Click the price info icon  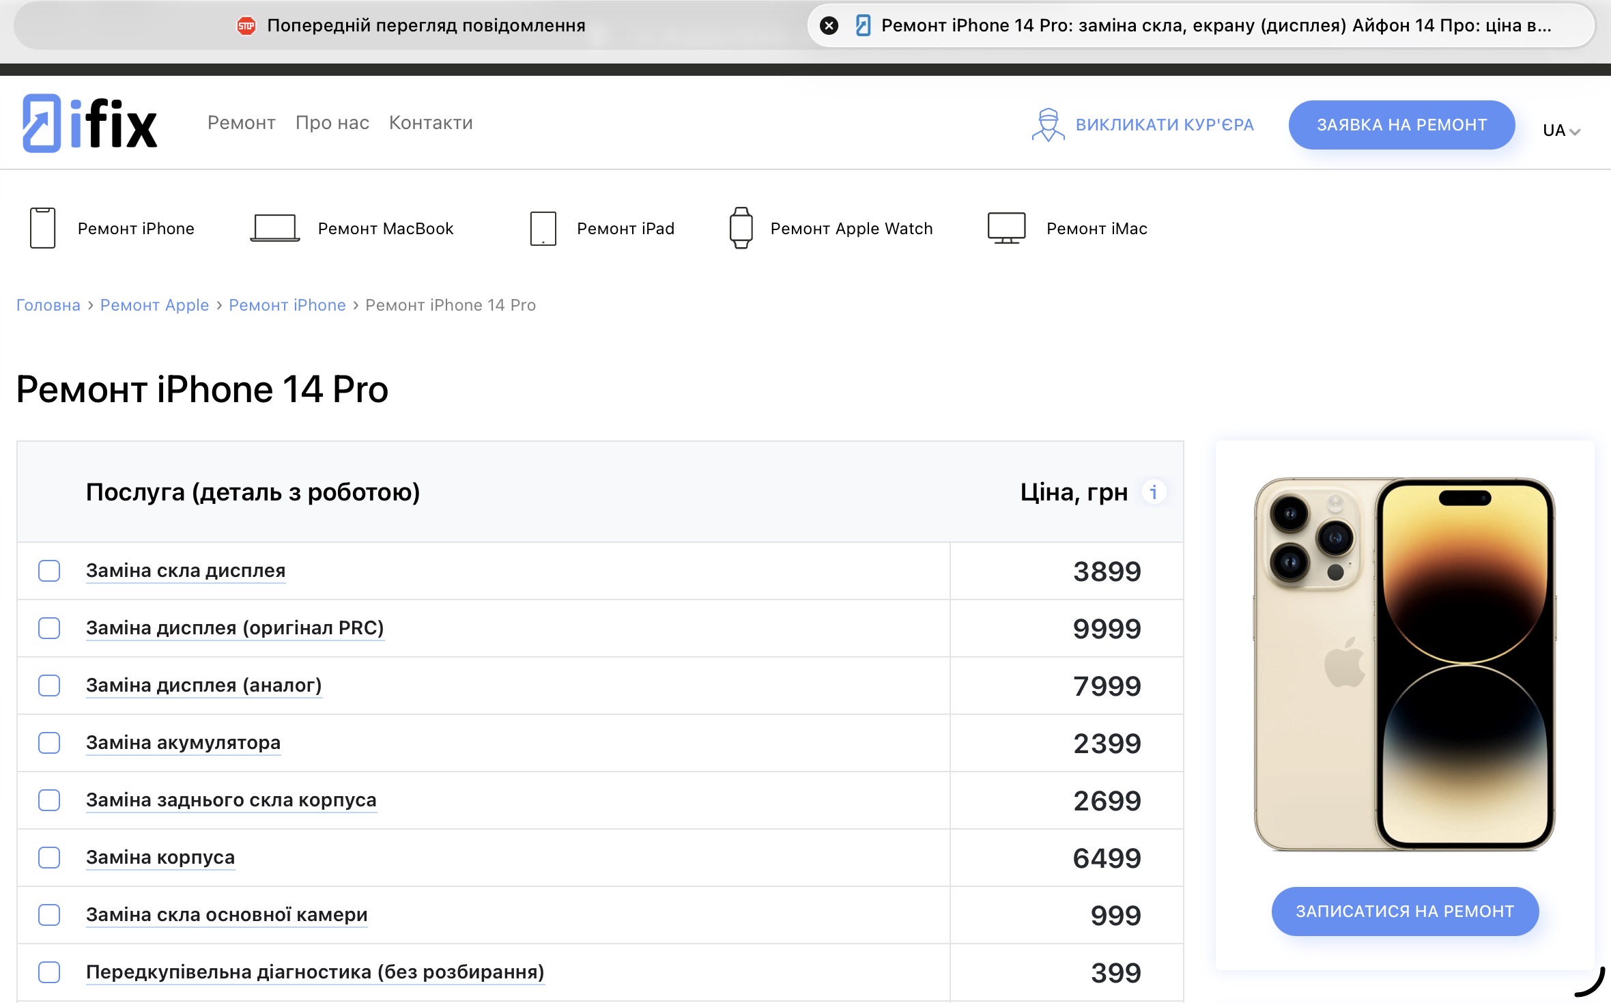(x=1154, y=492)
